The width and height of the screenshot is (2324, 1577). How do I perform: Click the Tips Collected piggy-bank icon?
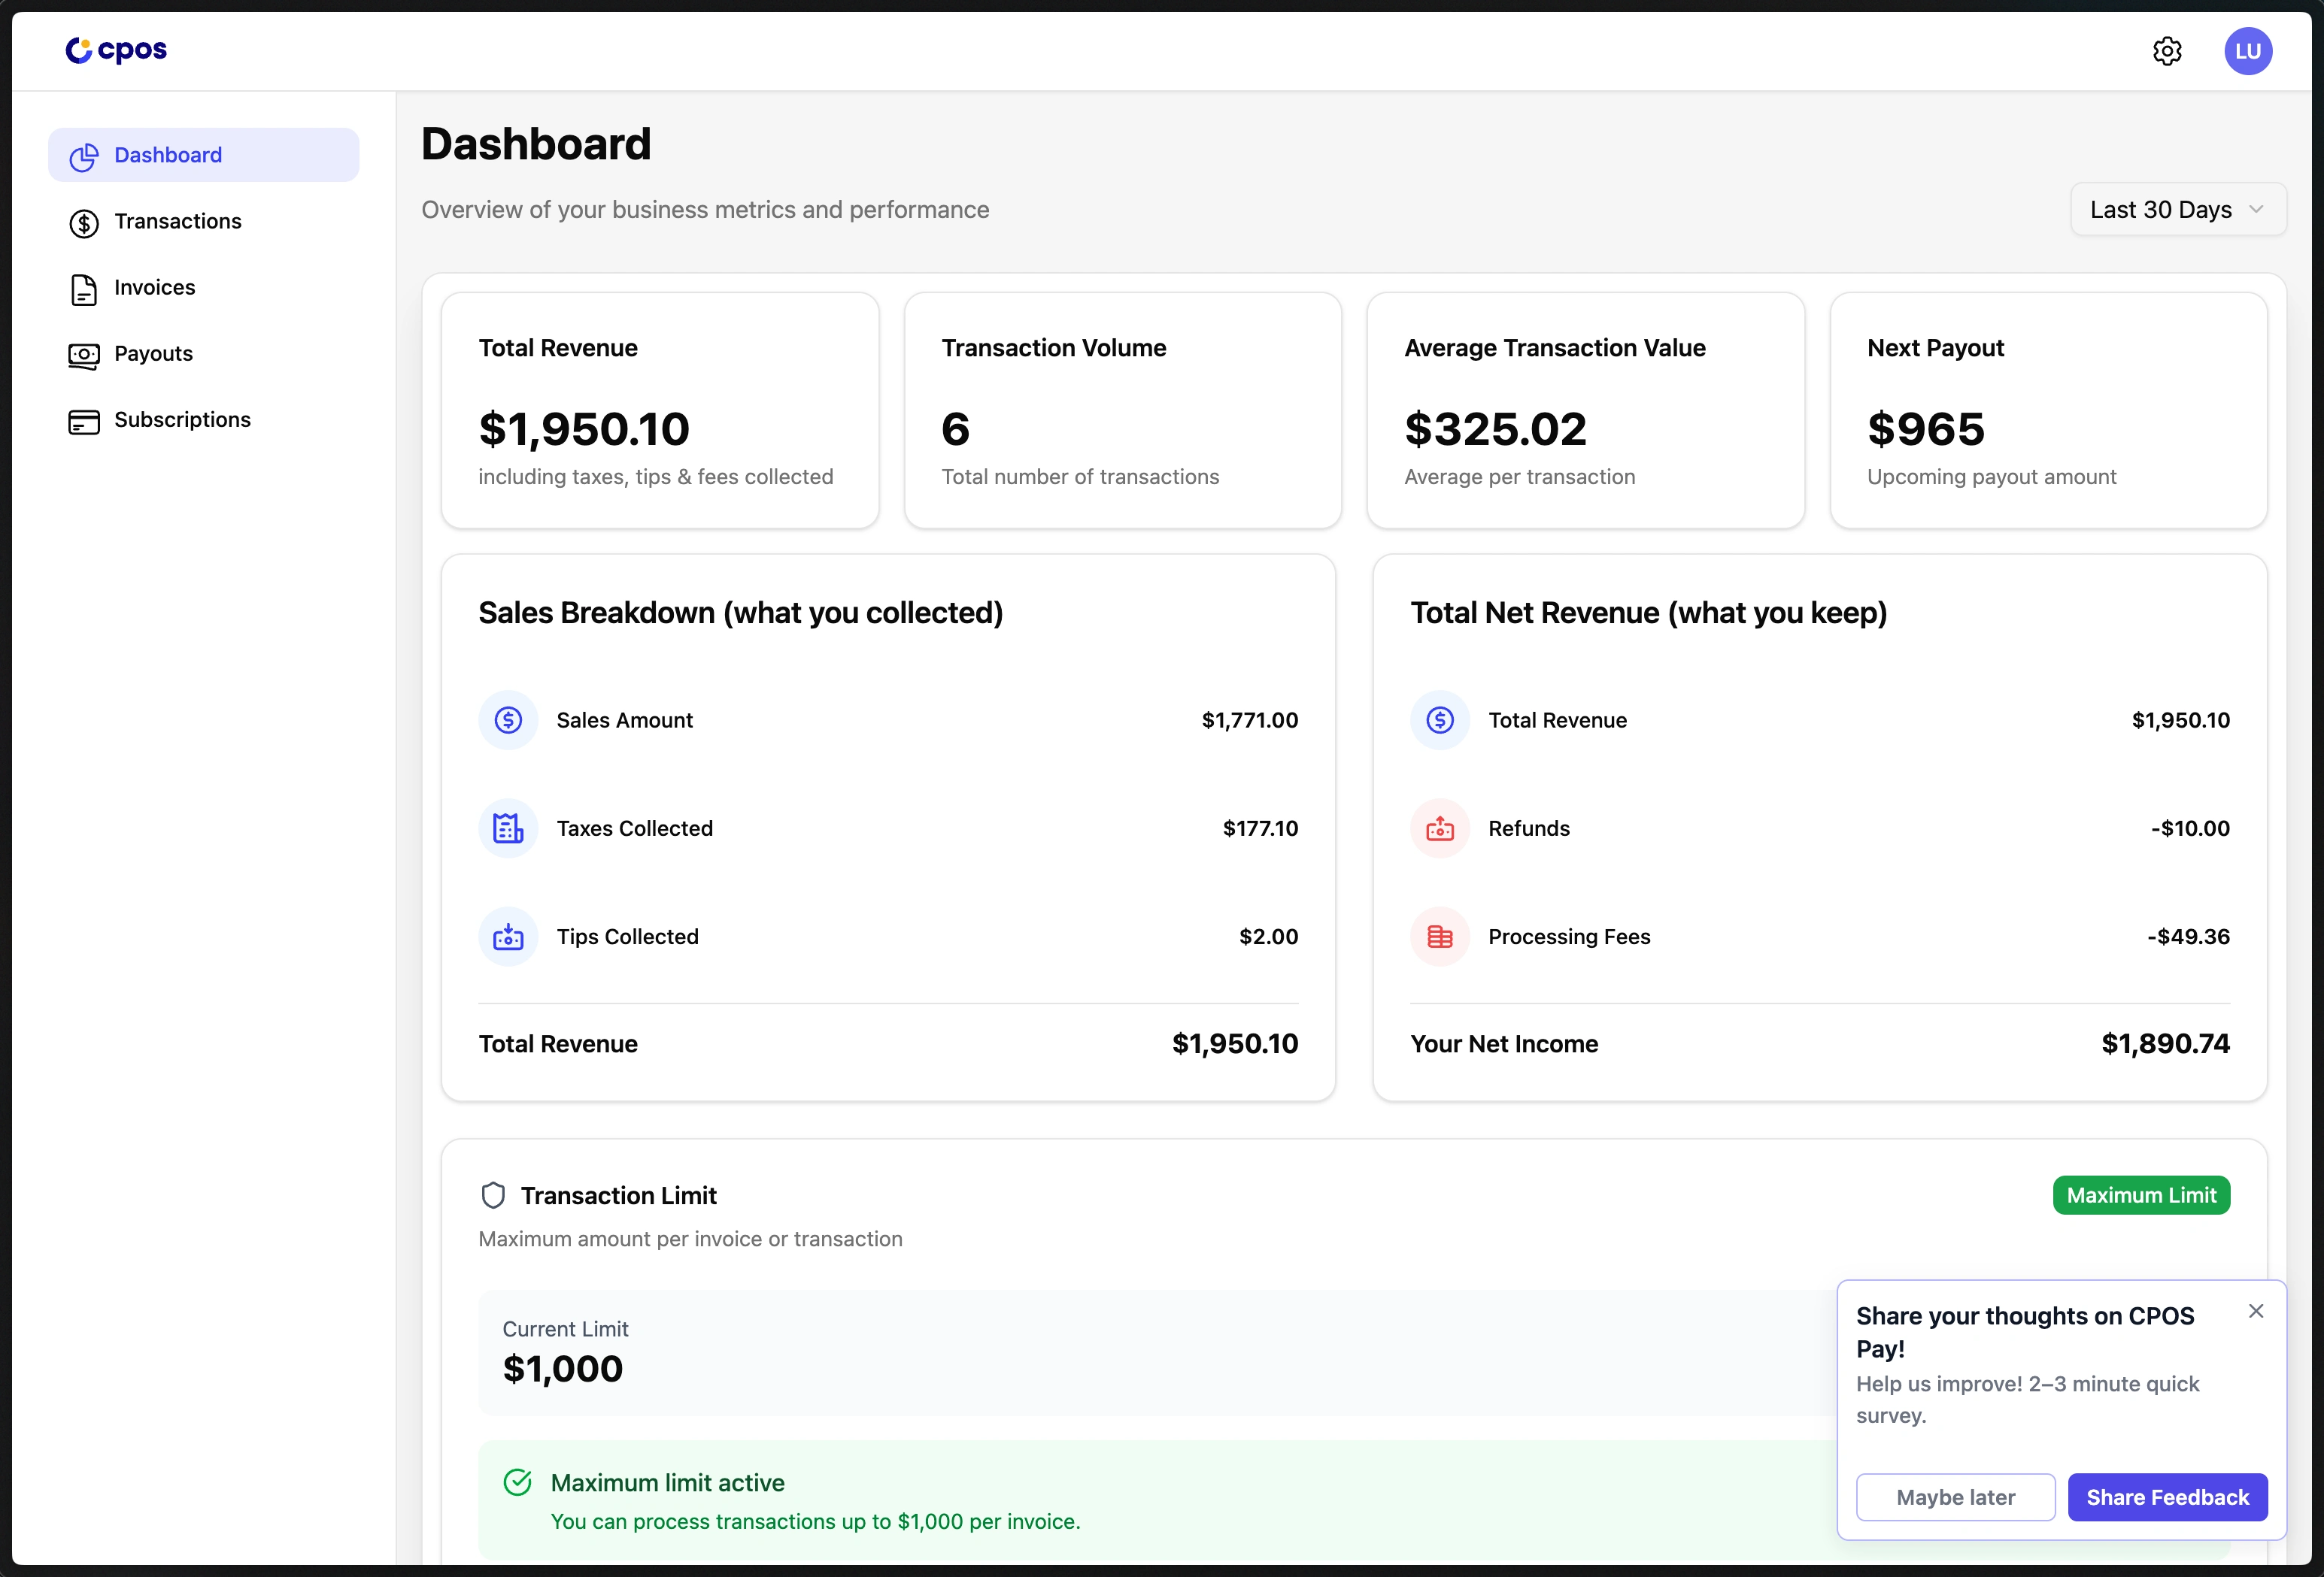(x=508, y=937)
